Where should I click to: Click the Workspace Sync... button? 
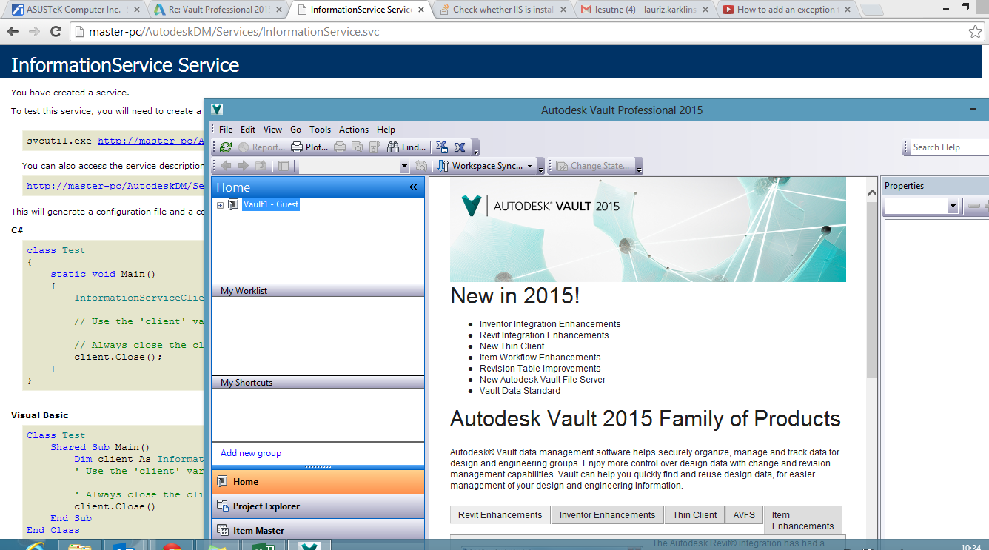480,166
